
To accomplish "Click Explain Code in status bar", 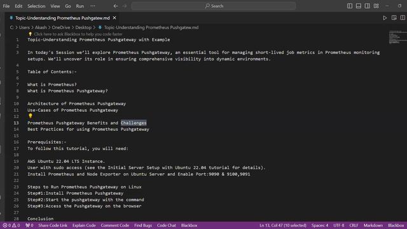I will [x=84, y=225].
